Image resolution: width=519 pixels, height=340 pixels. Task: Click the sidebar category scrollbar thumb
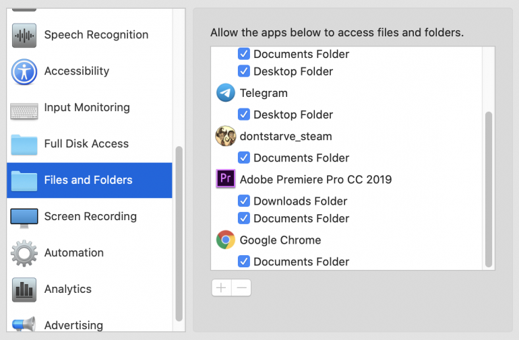[x=179, y=234]
